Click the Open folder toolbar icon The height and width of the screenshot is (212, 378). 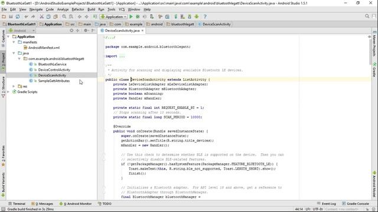click(x=4, y=16)
